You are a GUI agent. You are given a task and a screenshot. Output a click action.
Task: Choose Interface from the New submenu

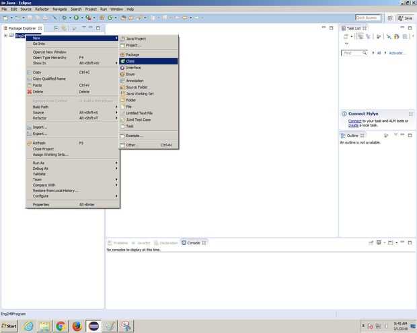tap(149, 68)
